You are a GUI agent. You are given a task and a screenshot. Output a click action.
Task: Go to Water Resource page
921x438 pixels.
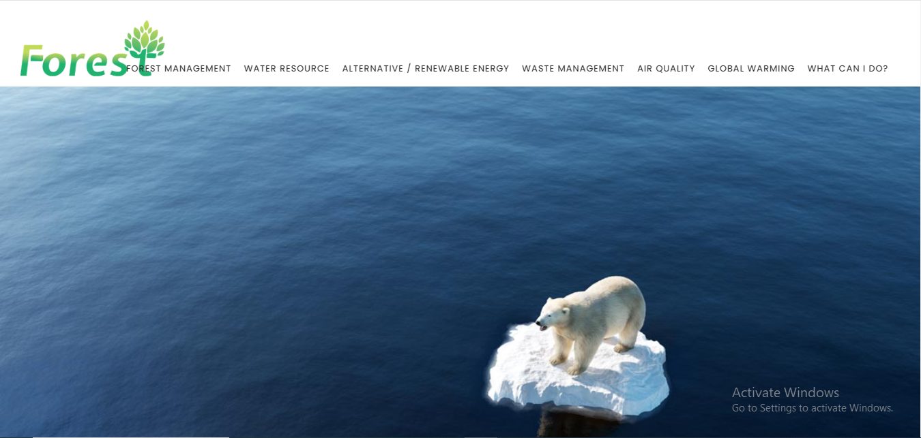pos(287,69)
